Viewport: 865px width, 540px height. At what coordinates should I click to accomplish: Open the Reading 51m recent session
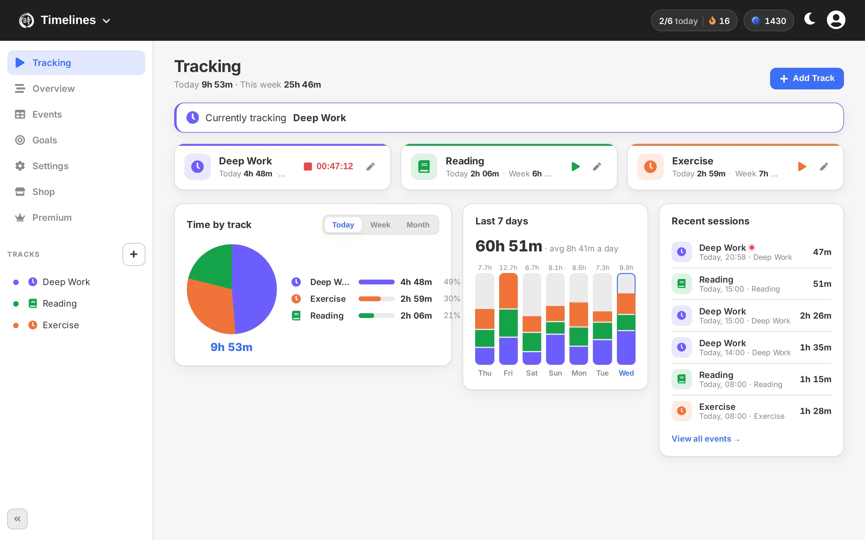(x=751, y=284)
